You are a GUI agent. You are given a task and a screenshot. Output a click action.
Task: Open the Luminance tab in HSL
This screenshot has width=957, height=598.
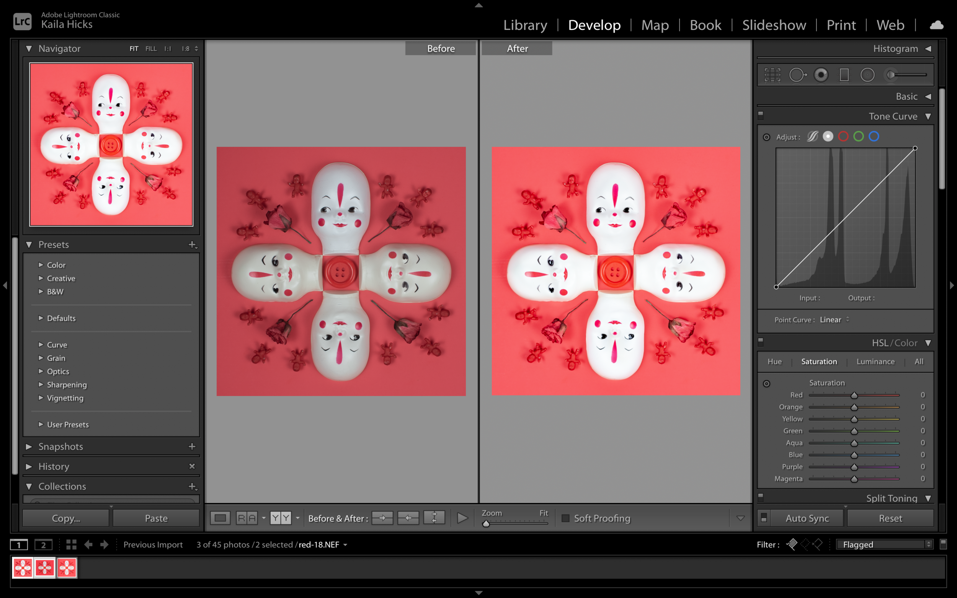click(x=875, y=362)
